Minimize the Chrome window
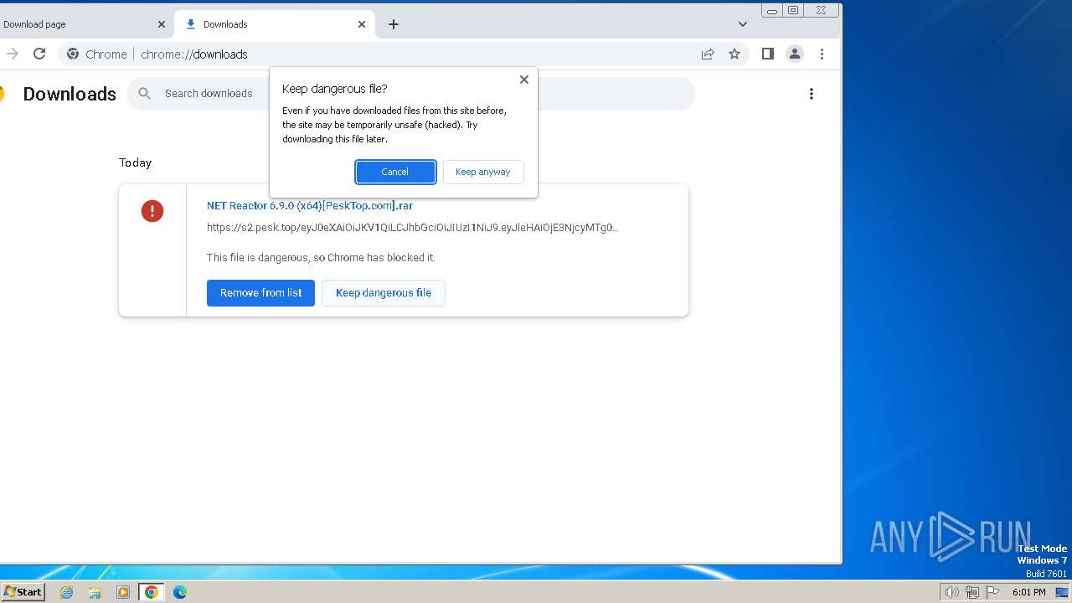 [772, 10]
